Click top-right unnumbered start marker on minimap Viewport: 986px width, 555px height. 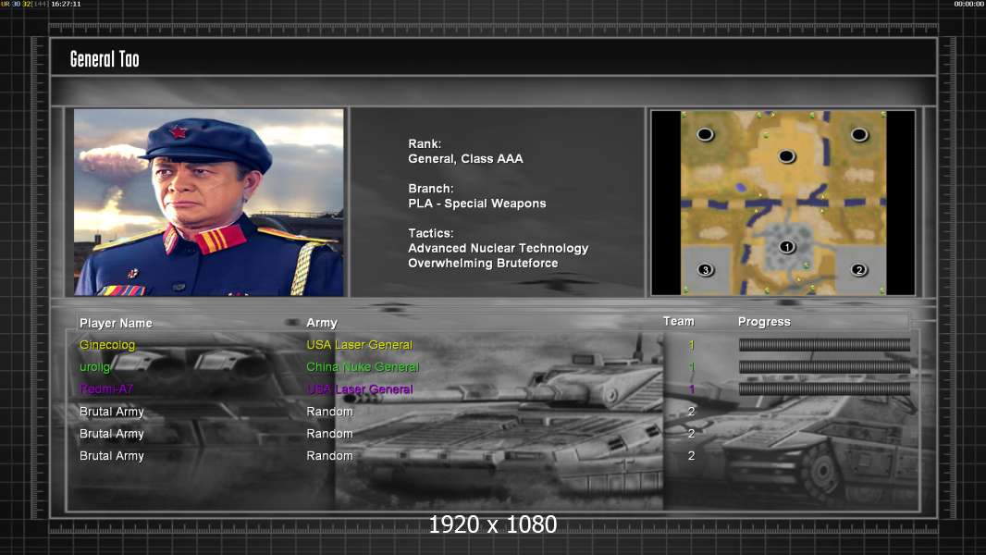[x=859, y=134]
